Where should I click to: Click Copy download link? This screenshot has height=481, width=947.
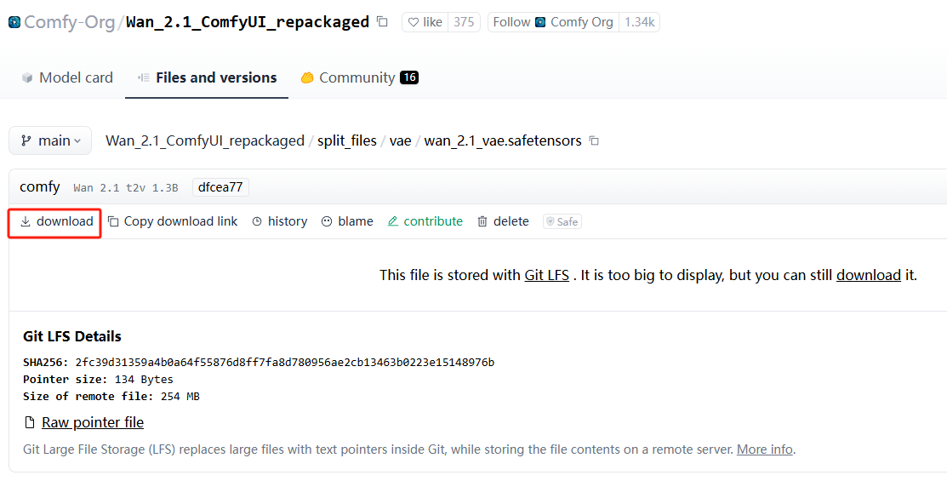173,221
